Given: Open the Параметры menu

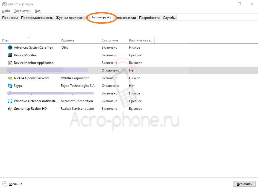Looking at the screenshot, I should point(22,11).
